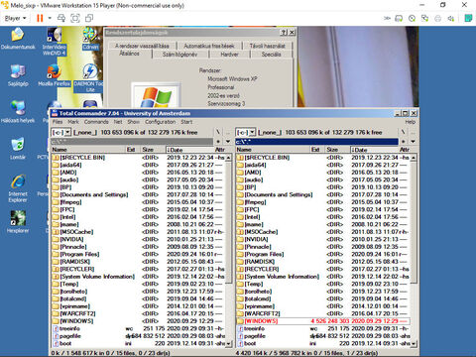Select the InterVideo WinDVD 4 desktop icon
This screenshot has height=357, width=476.
pos(54,42)
